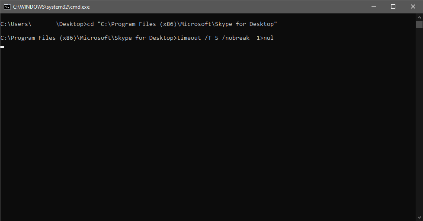The width and height of the screenshot is (423, 221).
Task: Open the cmd.exe system menu icon
Action: pos(7,7)
